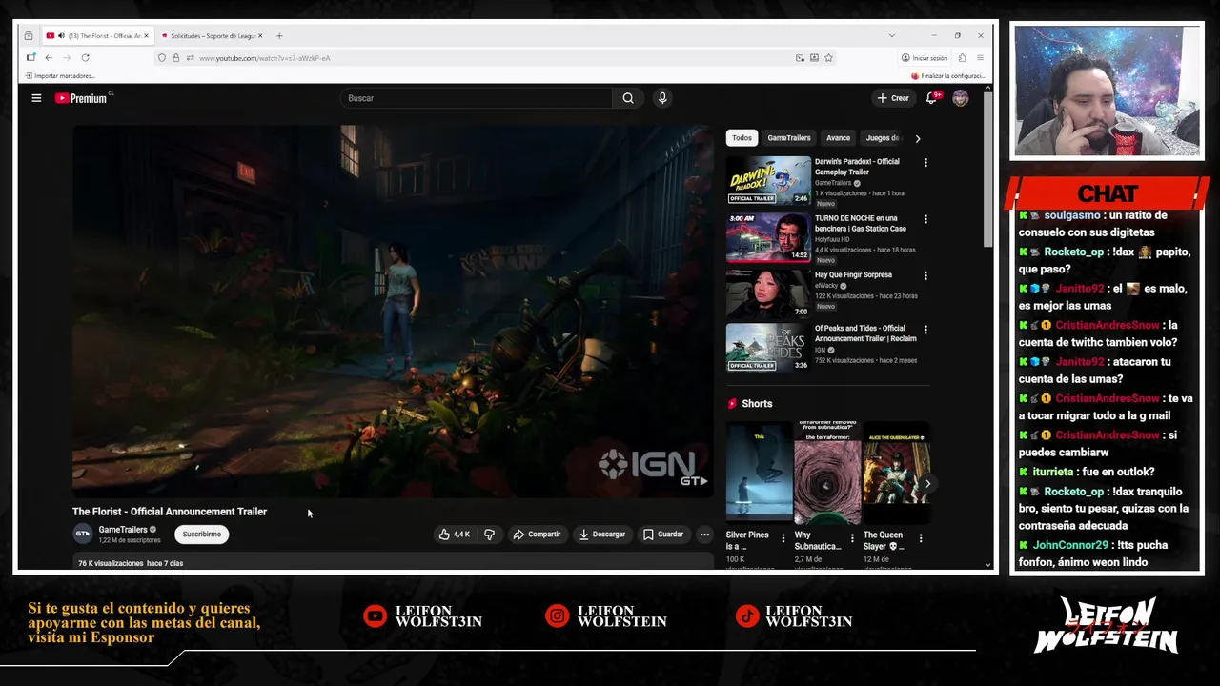Dislike the video with thumbs down

pyautogui.click(x=489, y=535)
